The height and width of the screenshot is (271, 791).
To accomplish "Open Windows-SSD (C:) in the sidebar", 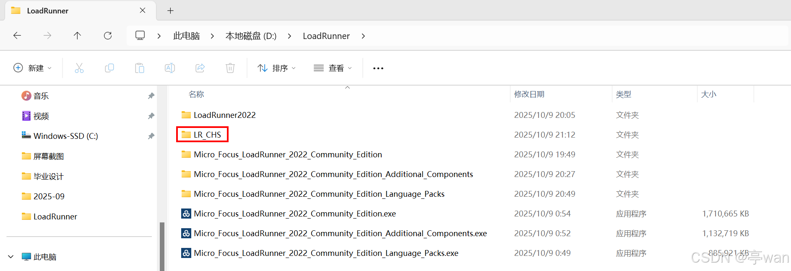I will (65, 136).
